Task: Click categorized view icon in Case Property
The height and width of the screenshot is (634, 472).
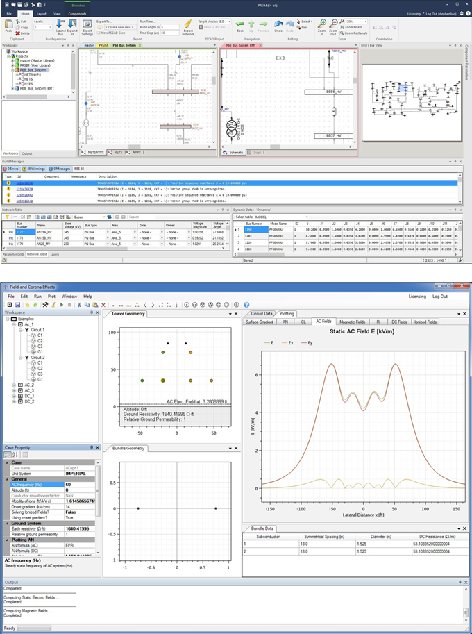Action: pyautogui.click(x=8, y=455)
